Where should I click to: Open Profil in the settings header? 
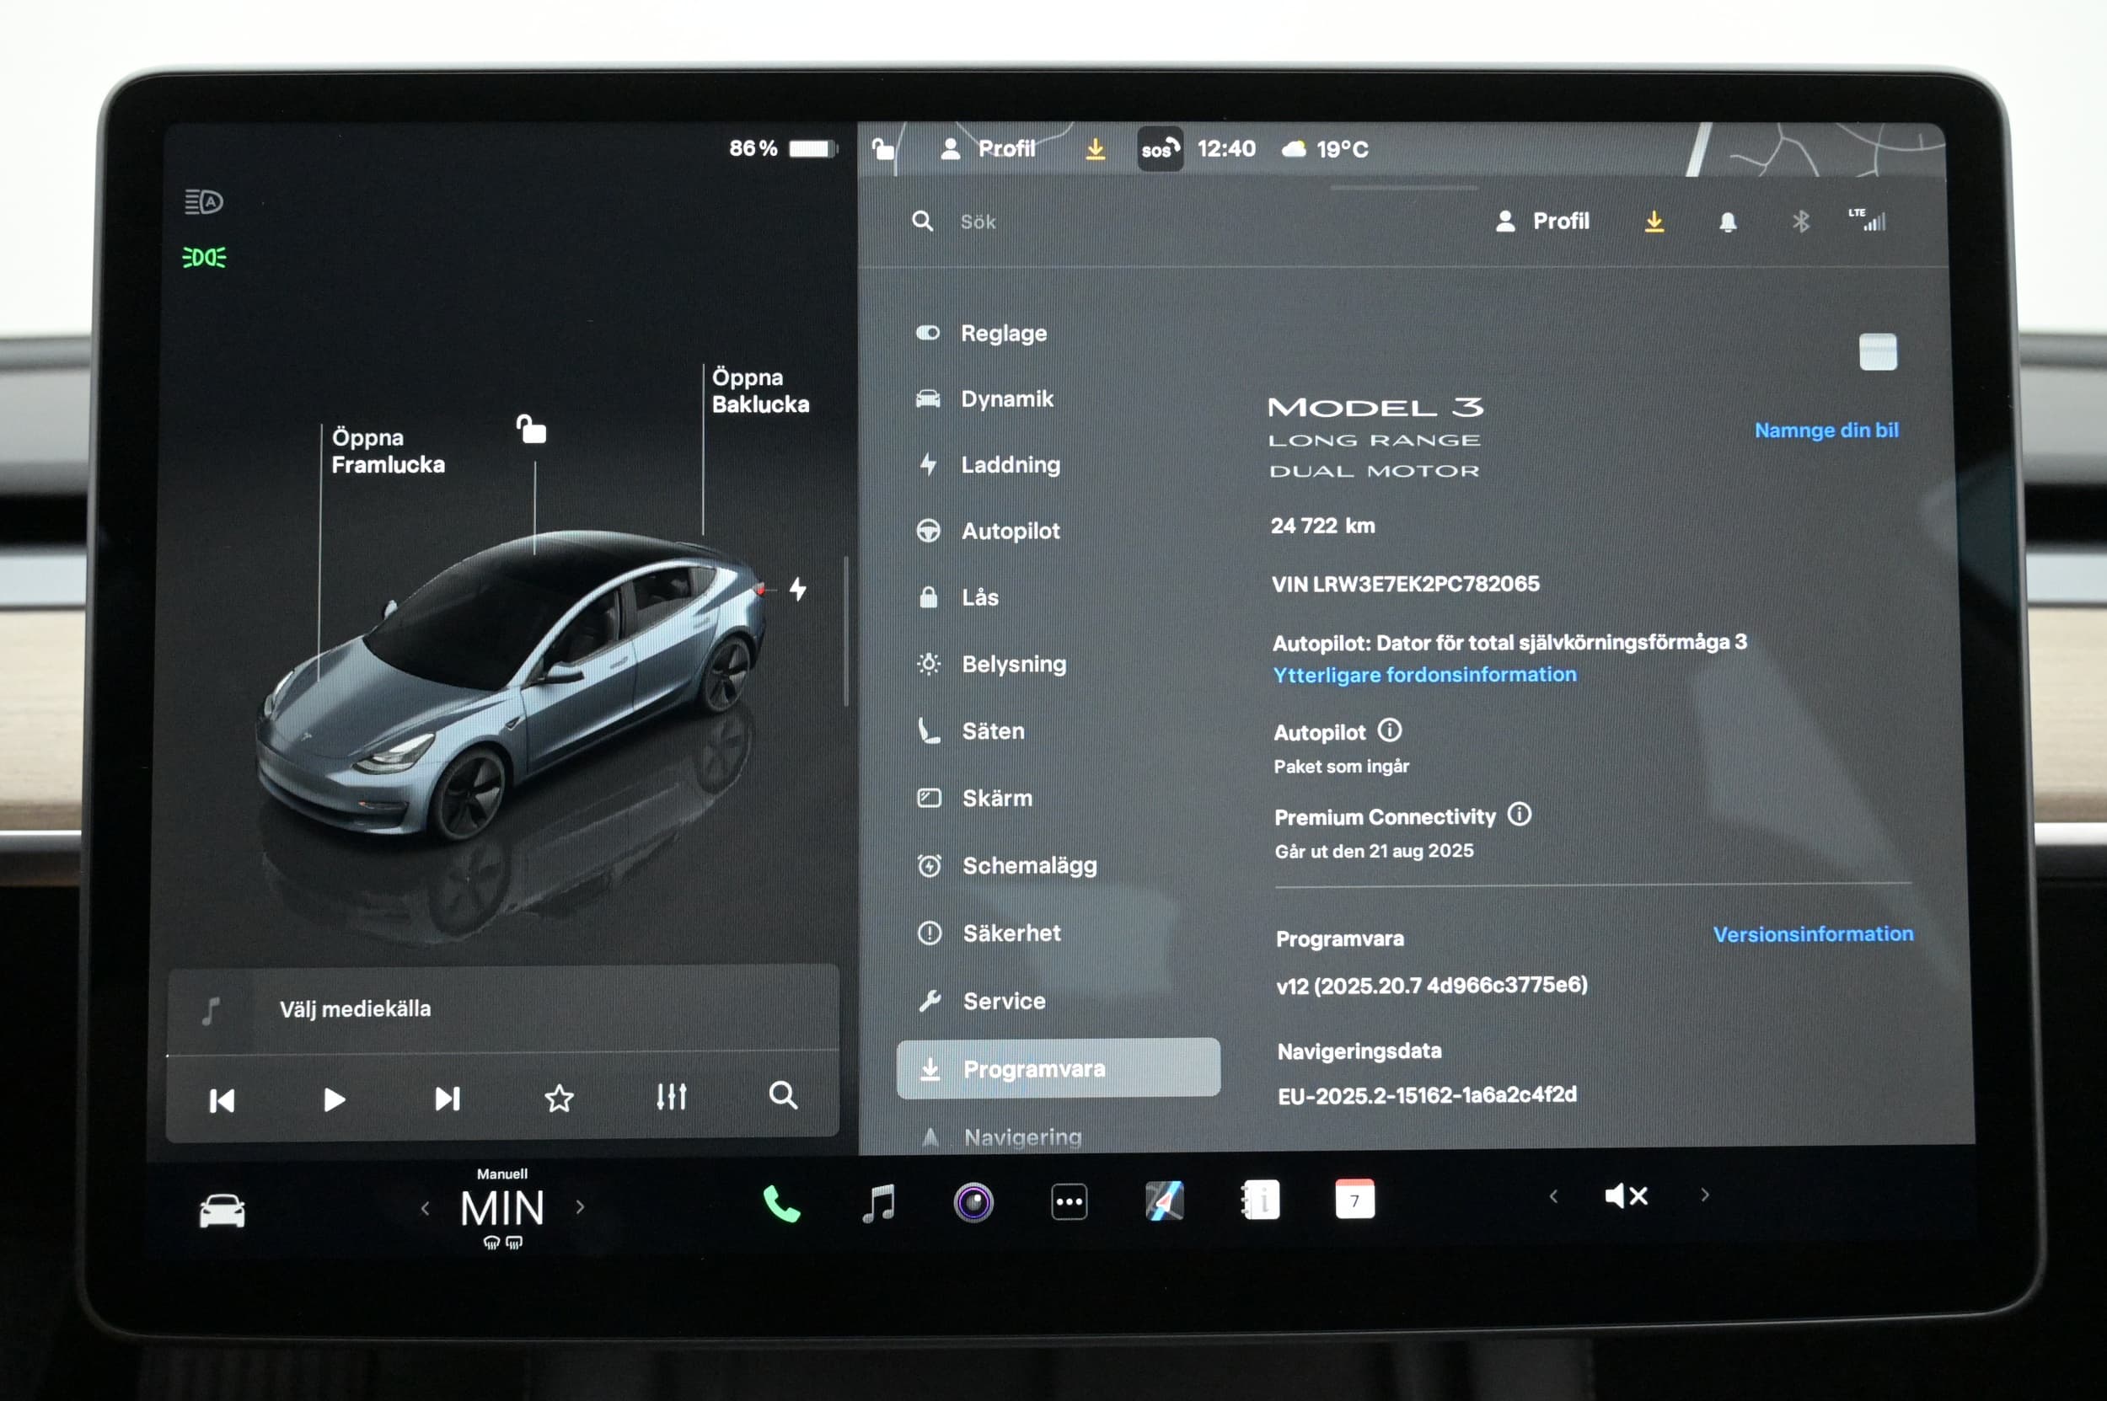pyautogui.click(x=1542, y=221)
